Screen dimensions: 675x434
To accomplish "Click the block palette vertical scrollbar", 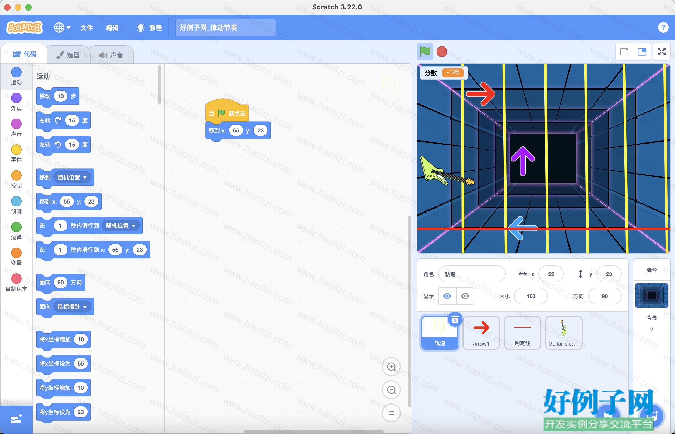I will tap(160, 85).
